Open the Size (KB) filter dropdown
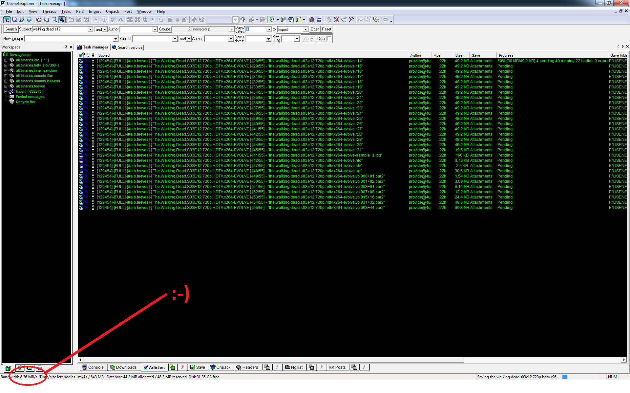630x393 pixels. 297,39
